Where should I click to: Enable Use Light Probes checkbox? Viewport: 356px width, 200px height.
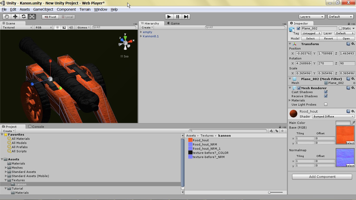coord(326,105)
